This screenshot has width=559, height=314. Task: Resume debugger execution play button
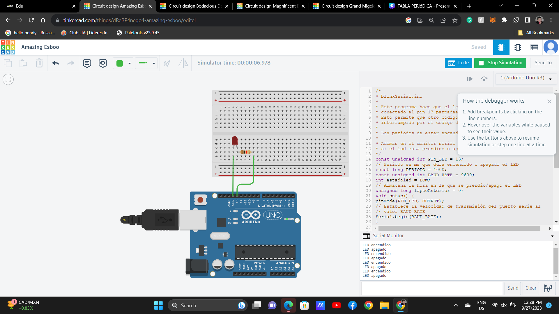pyautogui.click(x=470, y=79)
